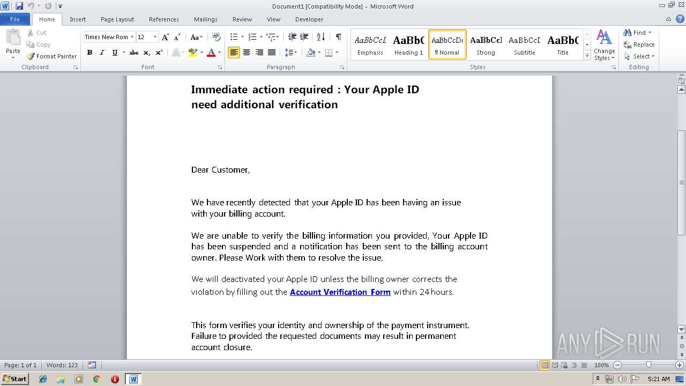Save the document from Quick Access toolbar
Viewport: 686px width, 386px height.
click(x=19, y=6)
